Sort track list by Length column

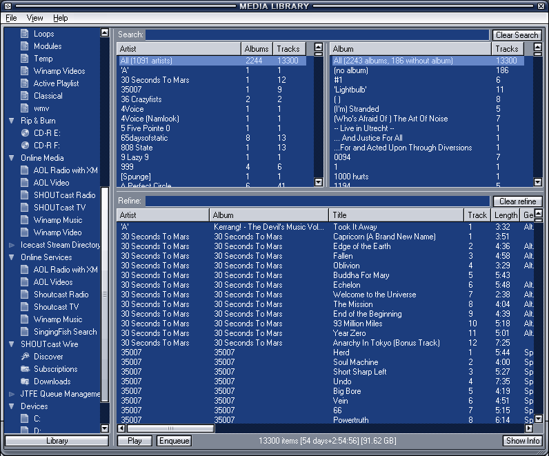(x=506, y=215)
